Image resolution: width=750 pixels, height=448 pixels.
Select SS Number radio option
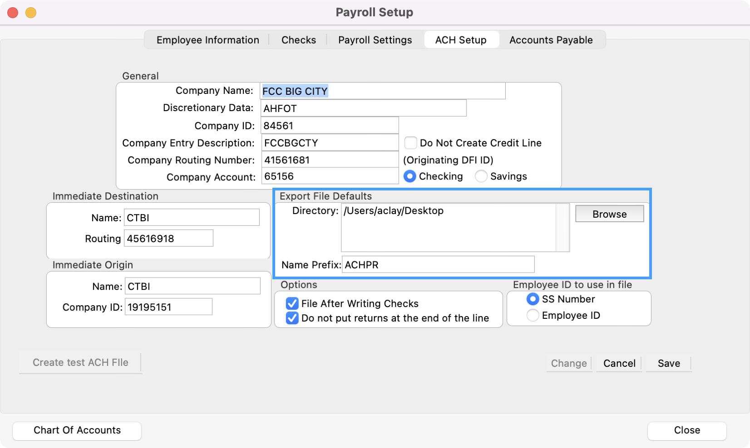click(533, 299)
